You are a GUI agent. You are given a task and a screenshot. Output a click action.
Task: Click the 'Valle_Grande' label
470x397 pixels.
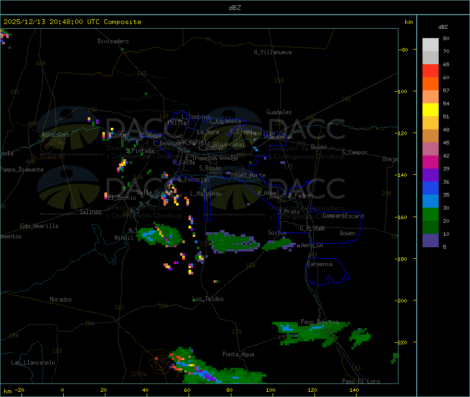pyautogui.click(x=155, y=193)
